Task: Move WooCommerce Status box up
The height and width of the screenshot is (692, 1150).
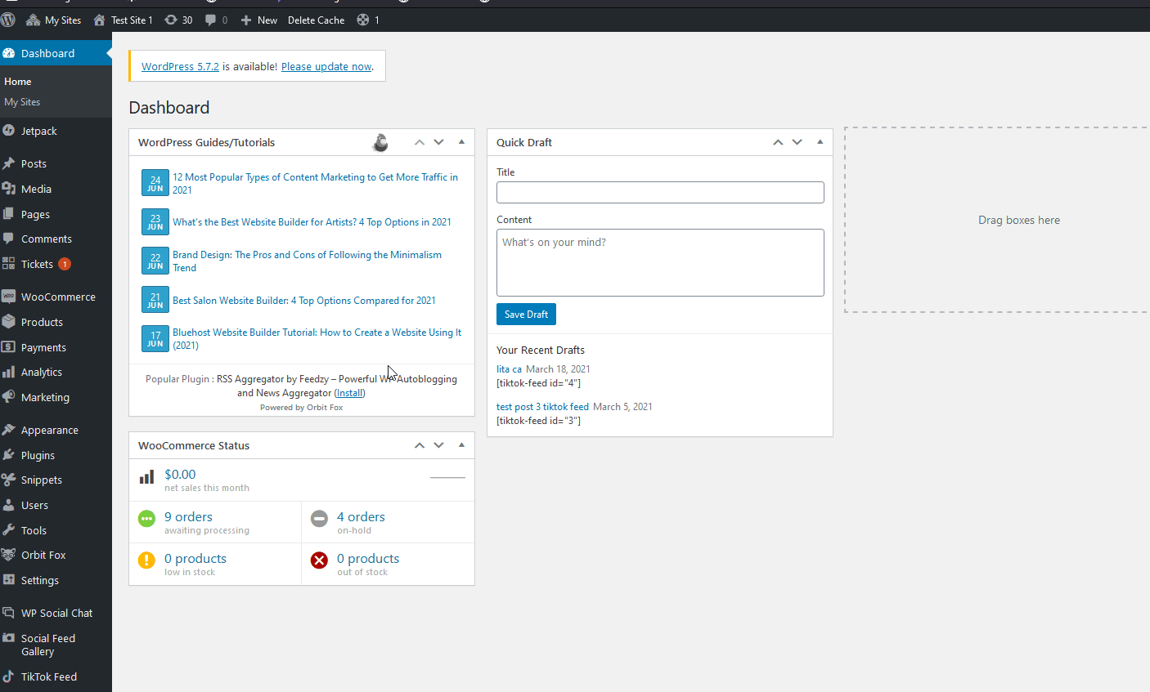Action: (420, 445)
